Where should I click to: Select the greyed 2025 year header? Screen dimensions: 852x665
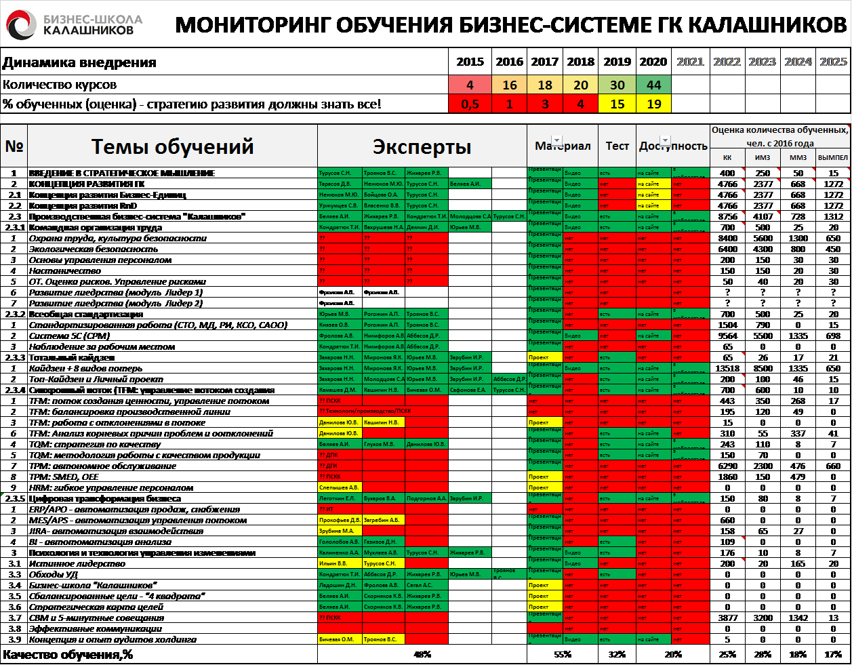point(833,62)
